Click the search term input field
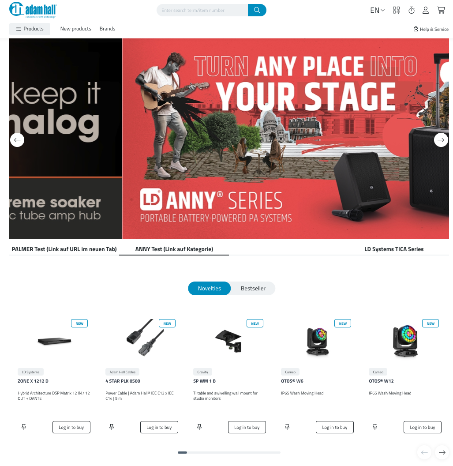 click(202, 10)
